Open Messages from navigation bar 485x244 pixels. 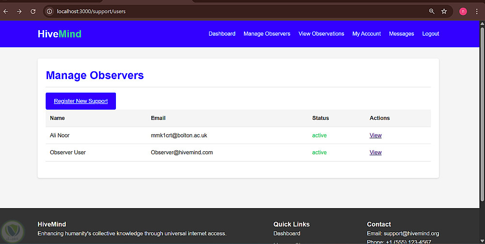401,33
